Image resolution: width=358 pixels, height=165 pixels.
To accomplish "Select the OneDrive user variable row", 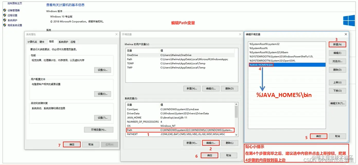I will pyautogui.click(x=180, y=55).
